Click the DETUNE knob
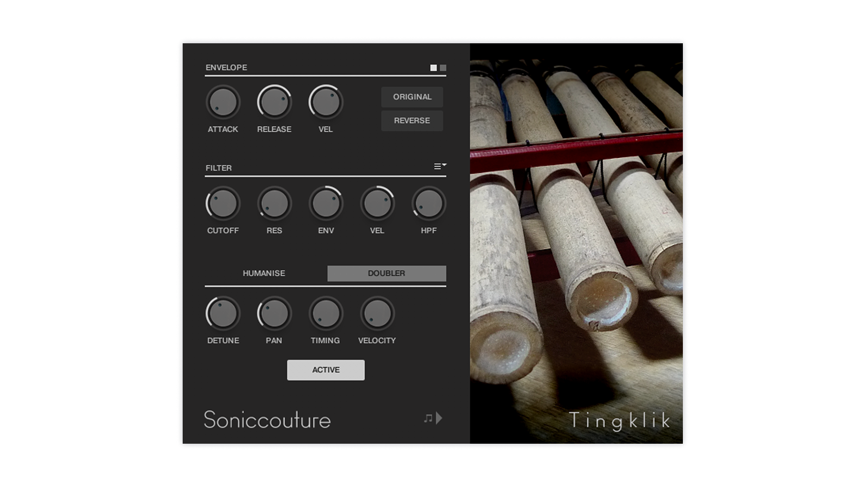 pyautogui.click(x=223, y=313)
